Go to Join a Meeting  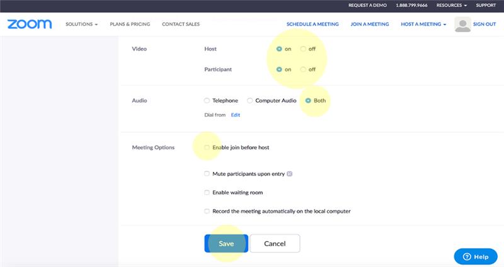(370, 24)
